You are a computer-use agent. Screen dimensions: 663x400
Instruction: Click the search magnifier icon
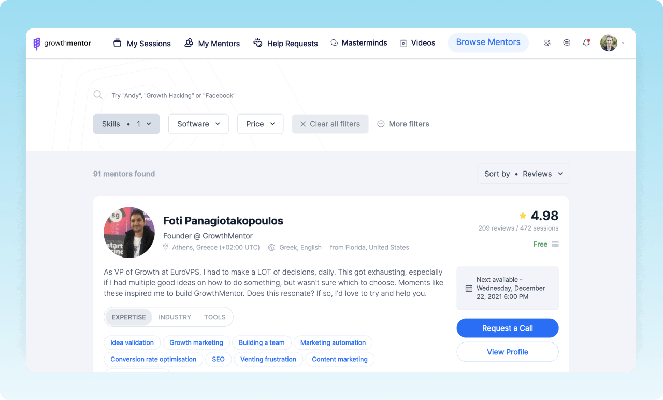[98, 95]
